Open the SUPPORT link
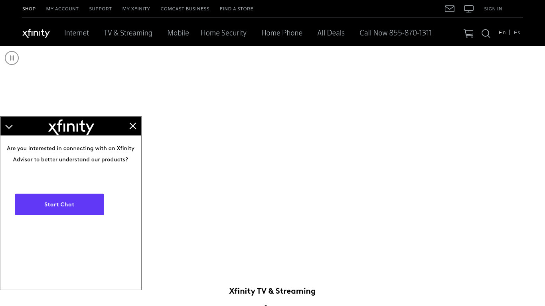This screenshot has height=306, width=545. (101, 9)
